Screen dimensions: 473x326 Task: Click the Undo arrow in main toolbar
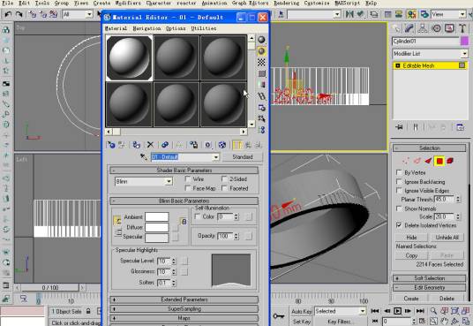(x=8, y=14)
